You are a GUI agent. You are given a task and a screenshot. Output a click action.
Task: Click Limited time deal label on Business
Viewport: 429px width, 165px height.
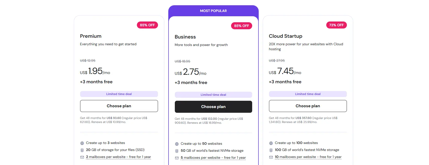point(213,95)
